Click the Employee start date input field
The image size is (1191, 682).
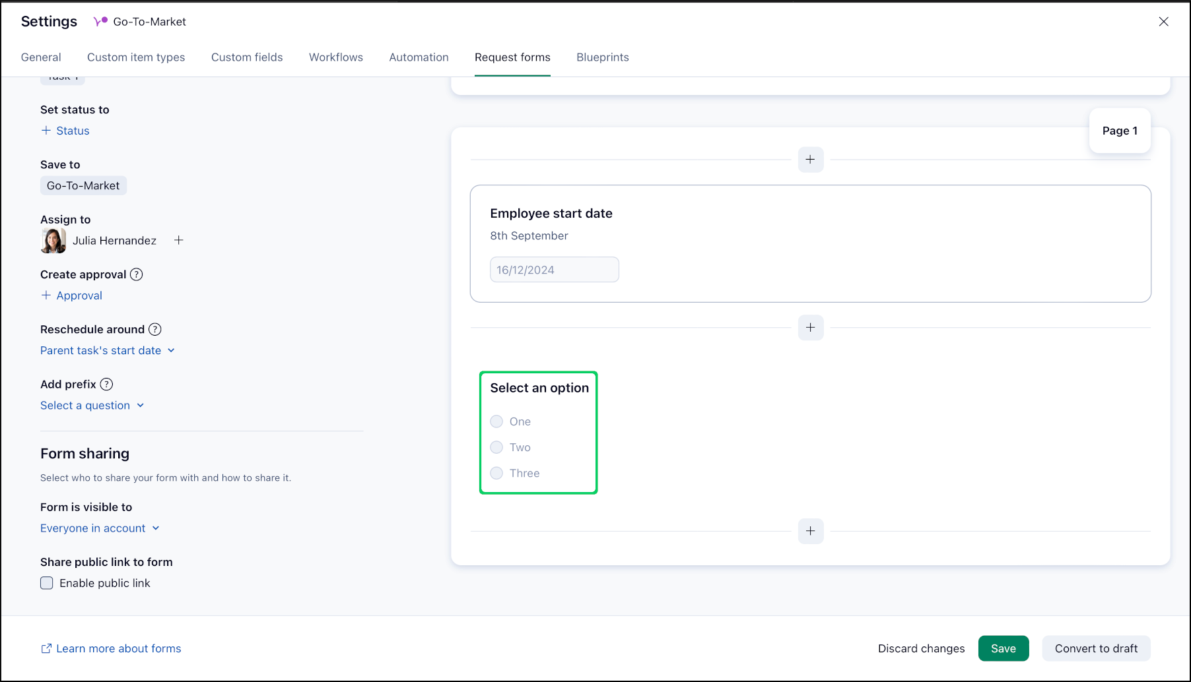(x=554, y=270)
